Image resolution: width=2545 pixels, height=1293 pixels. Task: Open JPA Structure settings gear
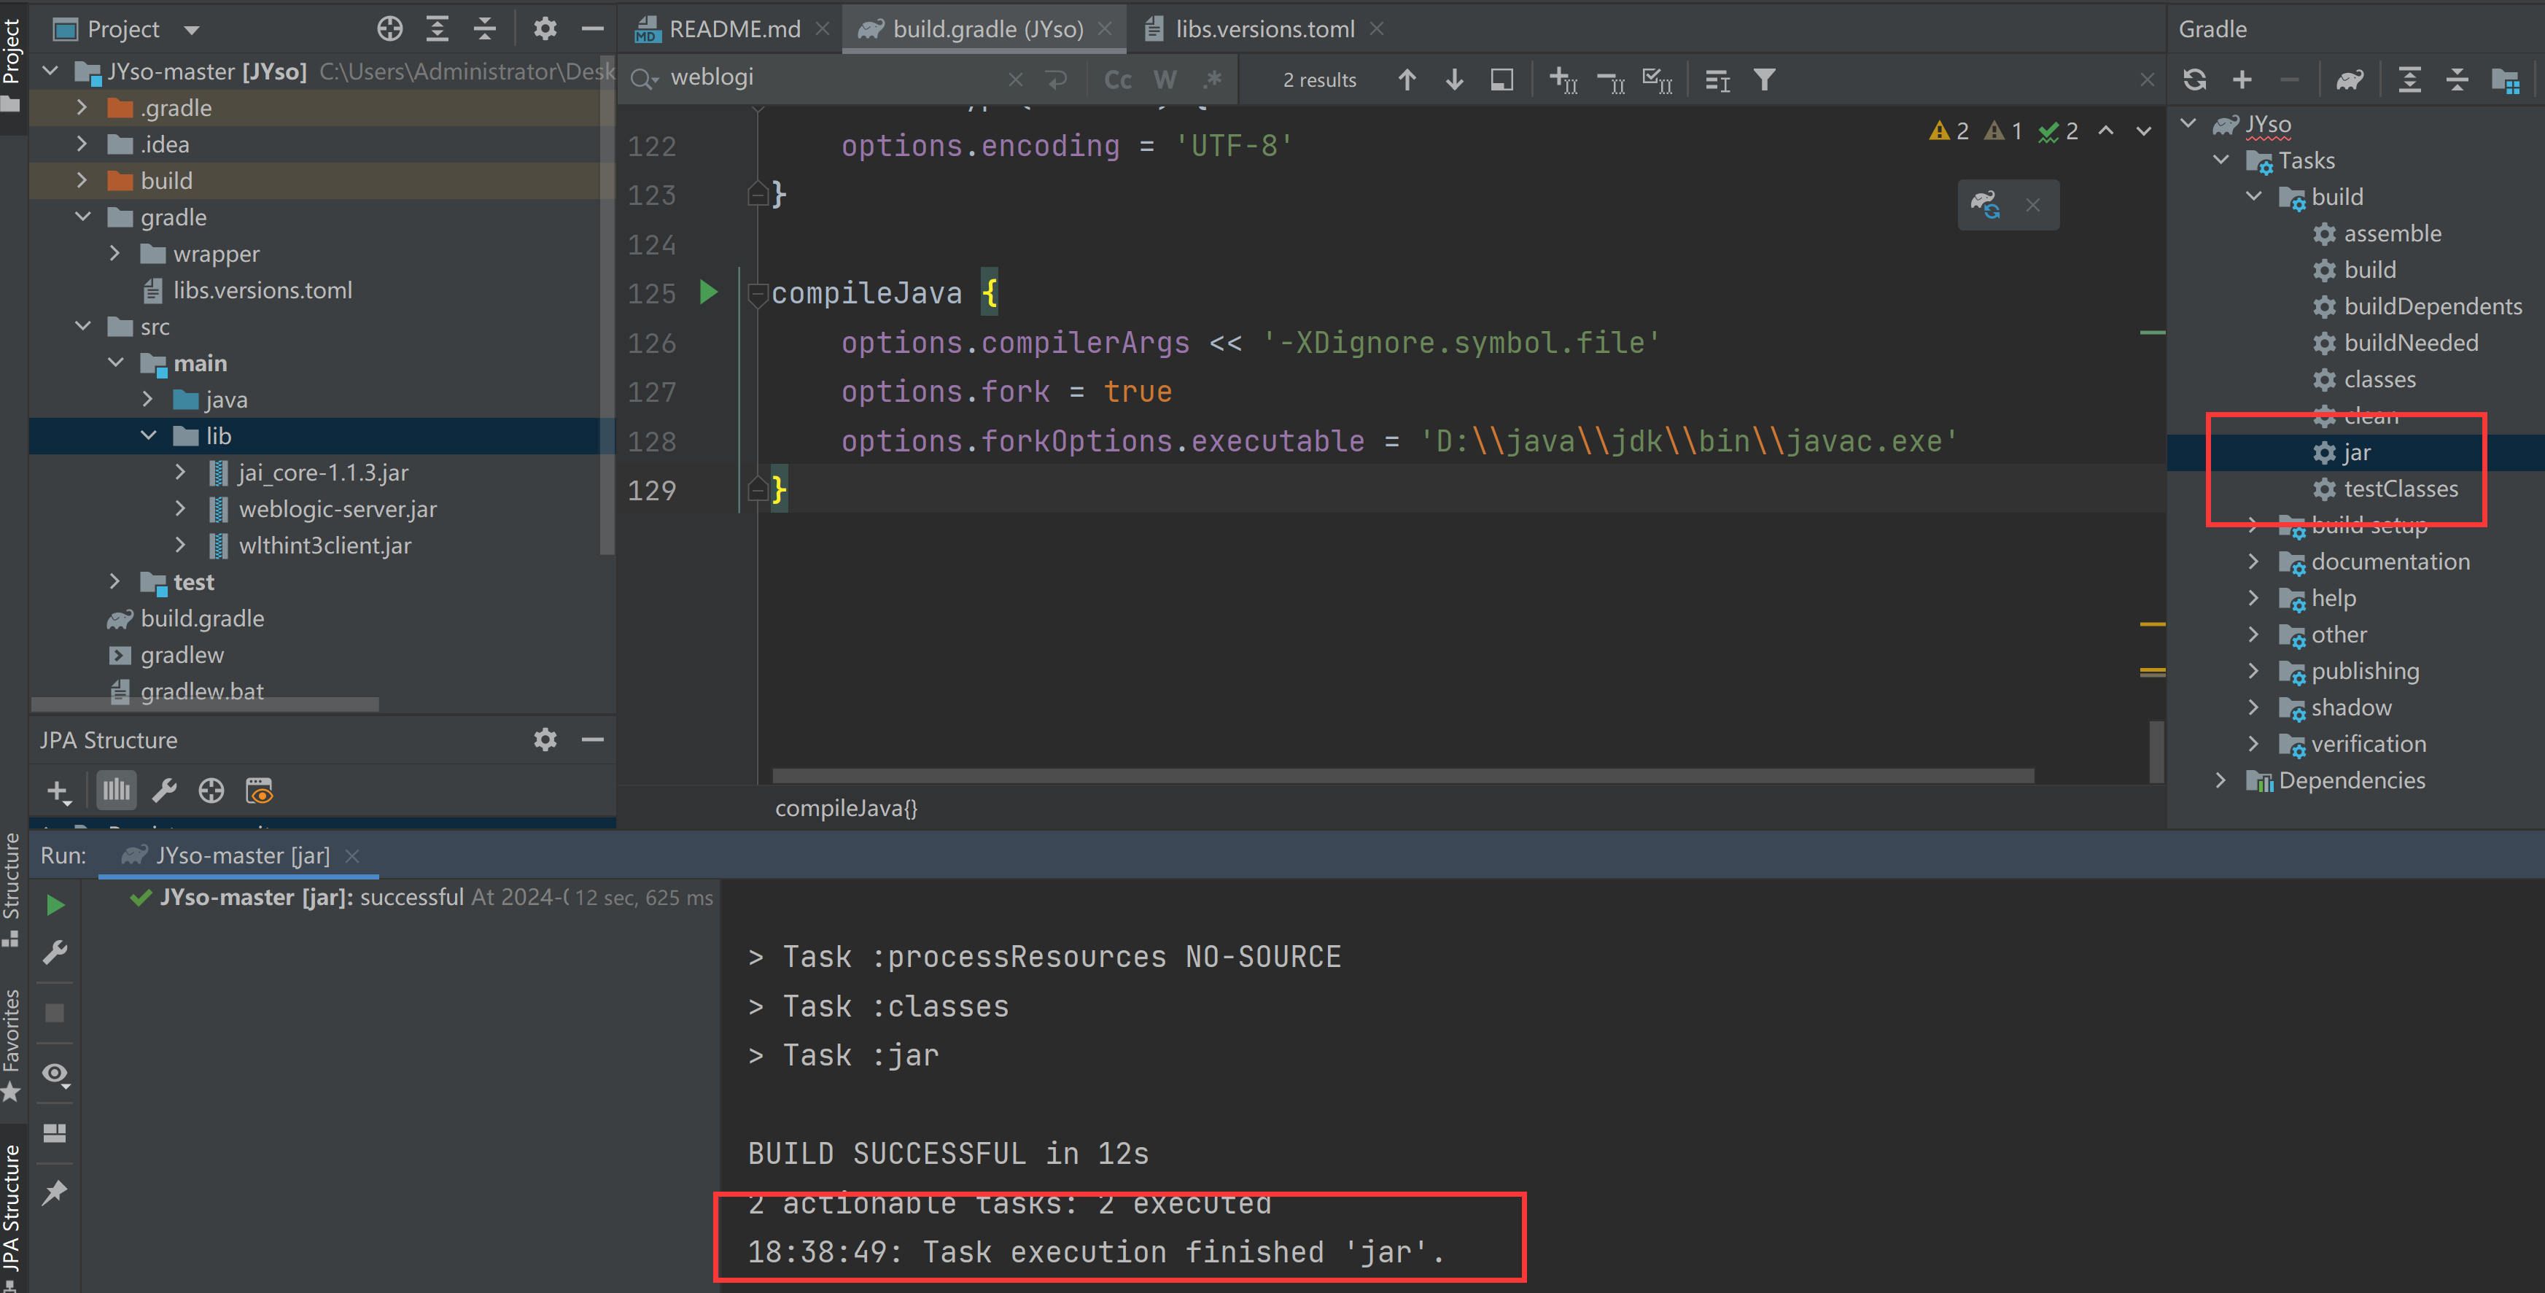click(545, 739)
